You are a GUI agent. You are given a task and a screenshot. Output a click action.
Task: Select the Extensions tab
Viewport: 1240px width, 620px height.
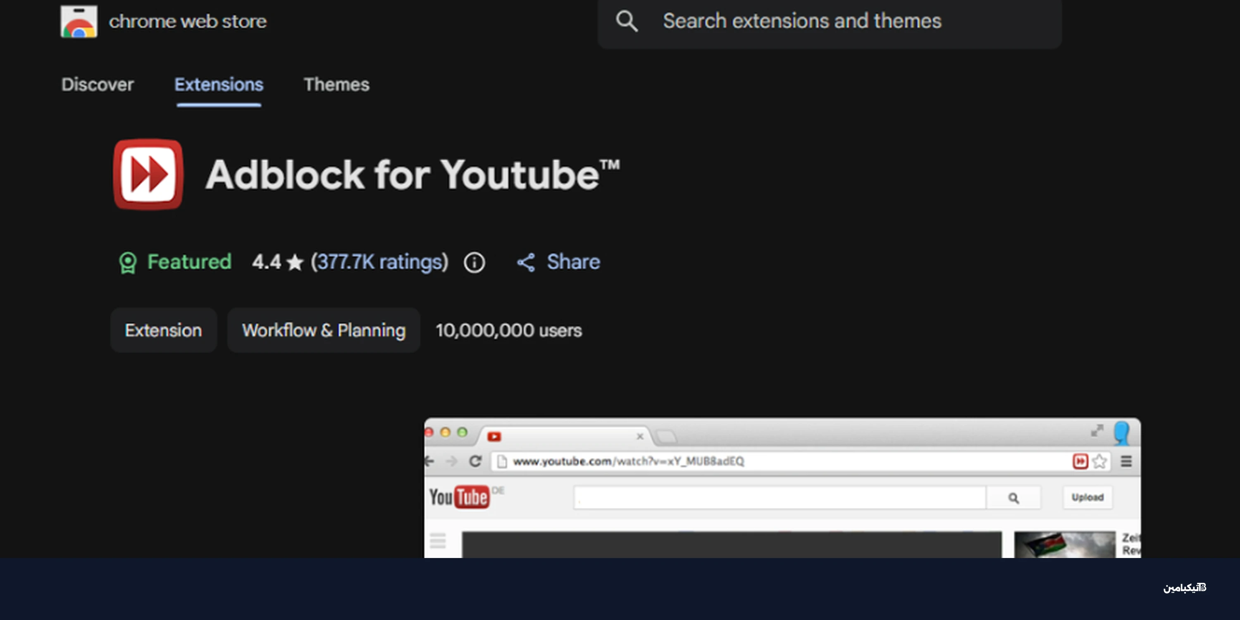click(219, 85)
